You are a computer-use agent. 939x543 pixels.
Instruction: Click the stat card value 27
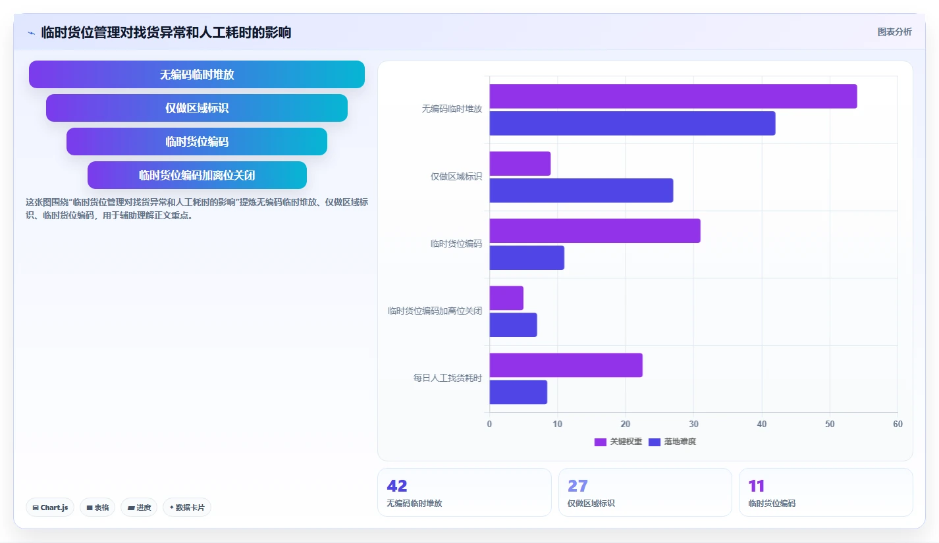pyautogui.click(x=577, y=486)
